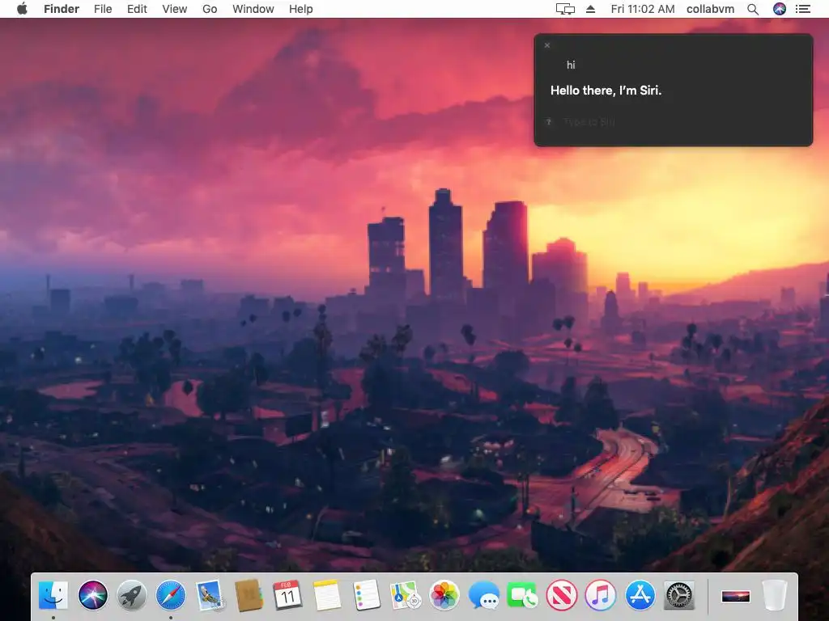Click the Fri 11:02 AM clock
The image size is (829, 621).
642,9
